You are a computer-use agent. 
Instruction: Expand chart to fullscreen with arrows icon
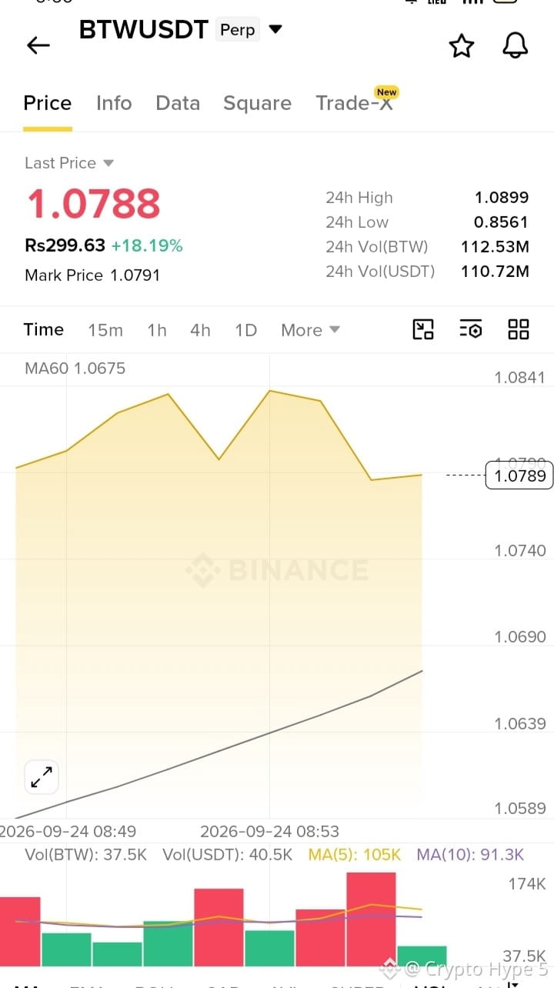point(42,778)
